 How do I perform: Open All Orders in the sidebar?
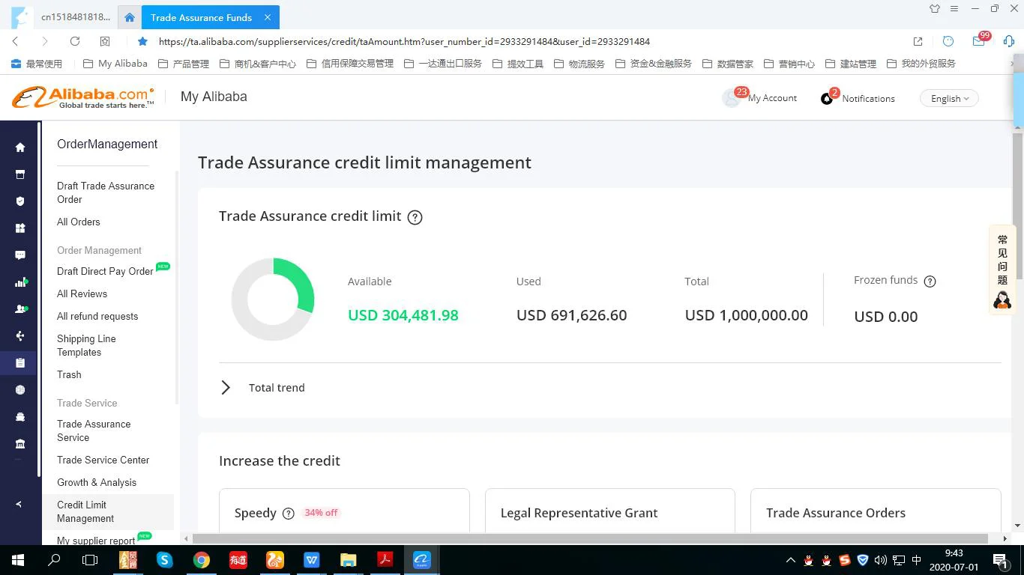[79, 222]
